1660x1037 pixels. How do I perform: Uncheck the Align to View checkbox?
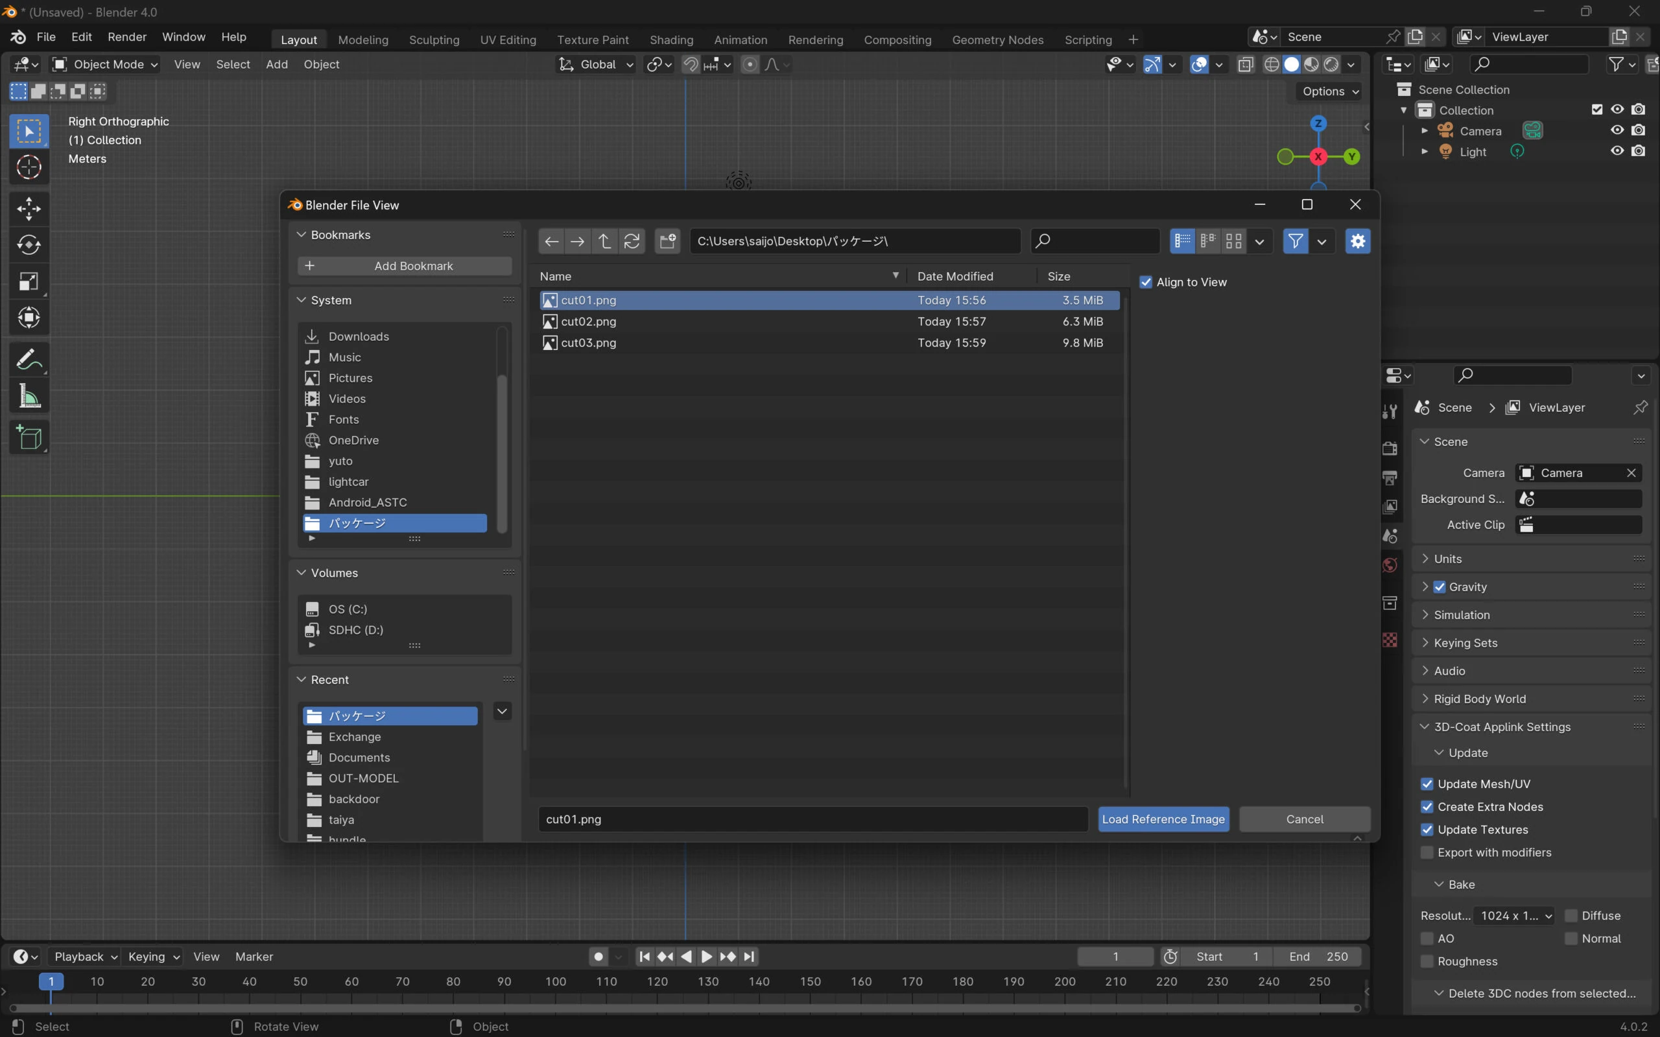click(x=1146, y=282)
